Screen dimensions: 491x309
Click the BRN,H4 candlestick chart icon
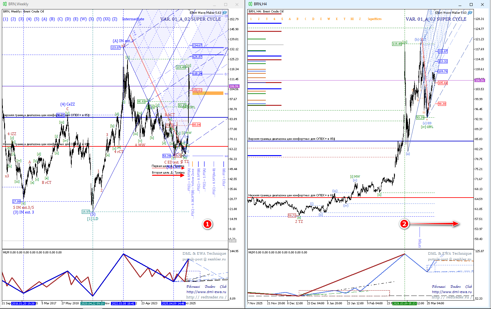click(250, 4)
